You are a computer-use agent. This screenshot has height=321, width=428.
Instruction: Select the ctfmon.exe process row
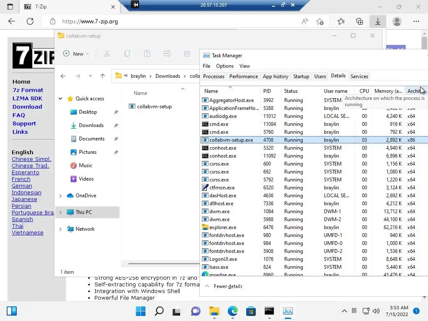tap(314, 188)
